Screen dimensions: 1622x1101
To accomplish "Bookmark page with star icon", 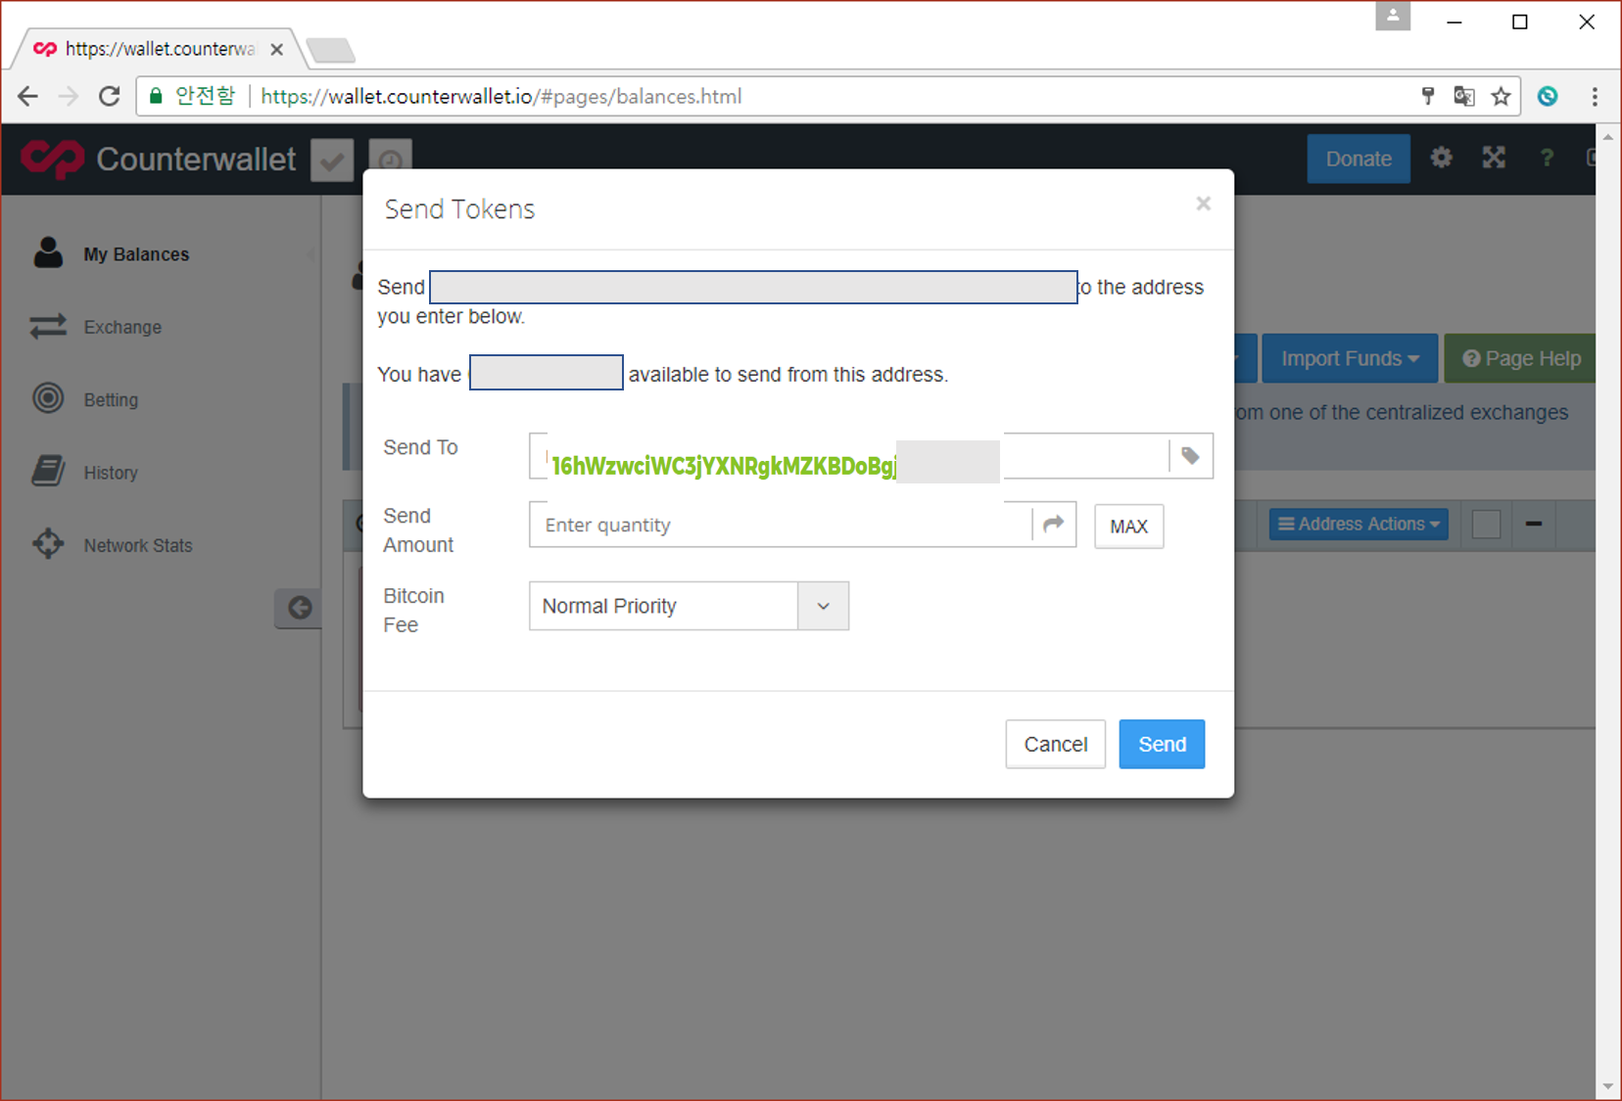I will pyautogui.click(x=1501, y=96).
